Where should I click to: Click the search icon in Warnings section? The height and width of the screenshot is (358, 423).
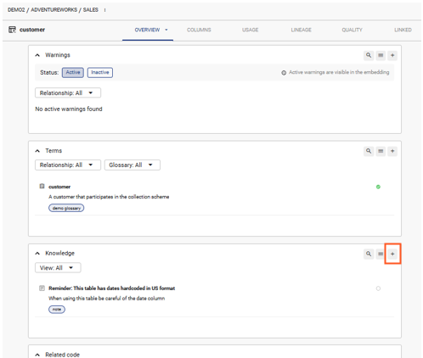pyautogui.click(x=369, y=55)
